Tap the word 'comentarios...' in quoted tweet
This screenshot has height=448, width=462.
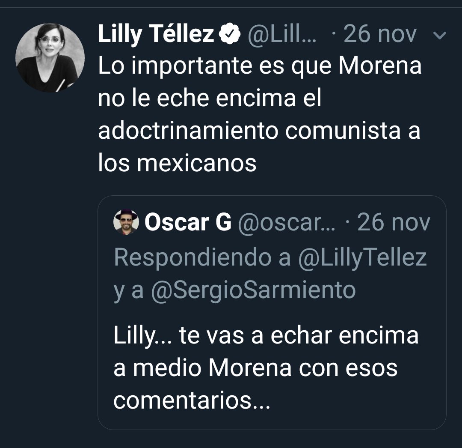pos(192,400)
